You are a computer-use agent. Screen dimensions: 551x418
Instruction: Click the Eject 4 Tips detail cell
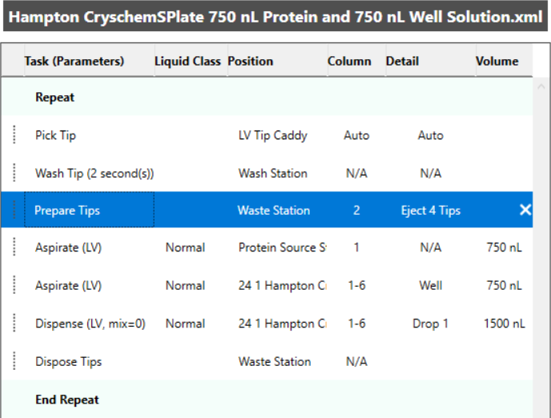(x=430, y=211)
